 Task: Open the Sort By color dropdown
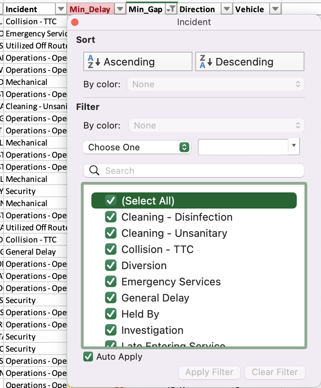point(216,84)
